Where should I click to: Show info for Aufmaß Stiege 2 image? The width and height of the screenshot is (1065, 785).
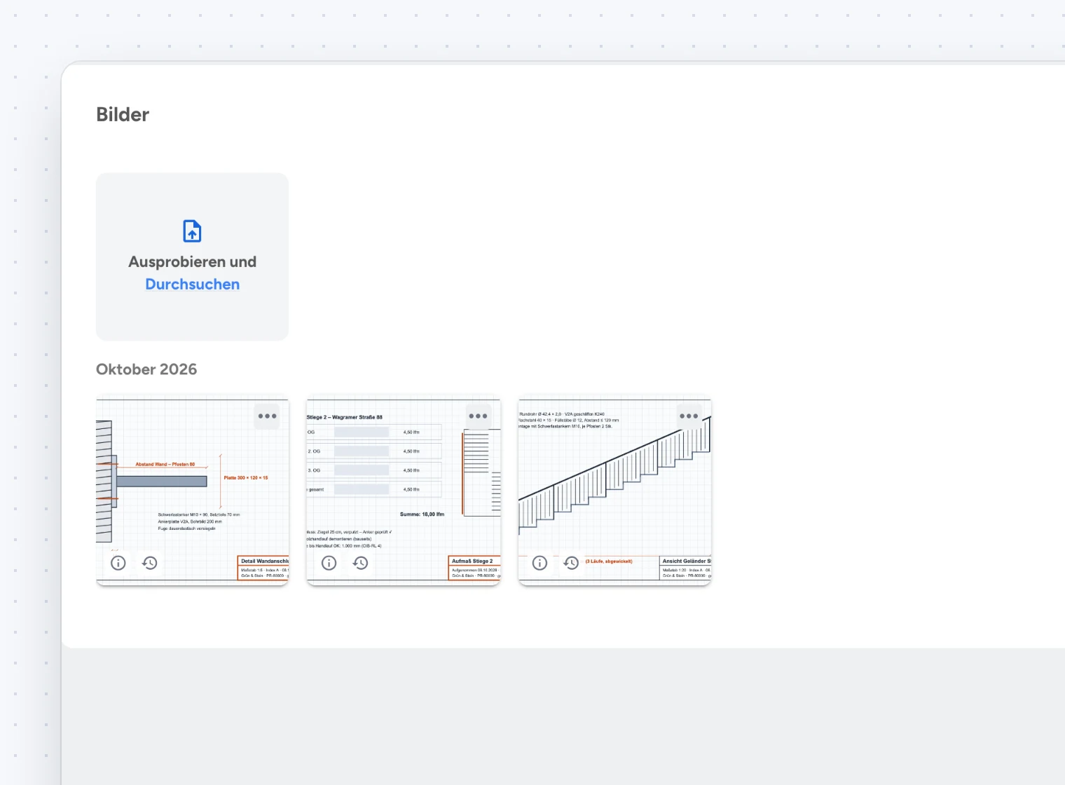coord(329,563)
